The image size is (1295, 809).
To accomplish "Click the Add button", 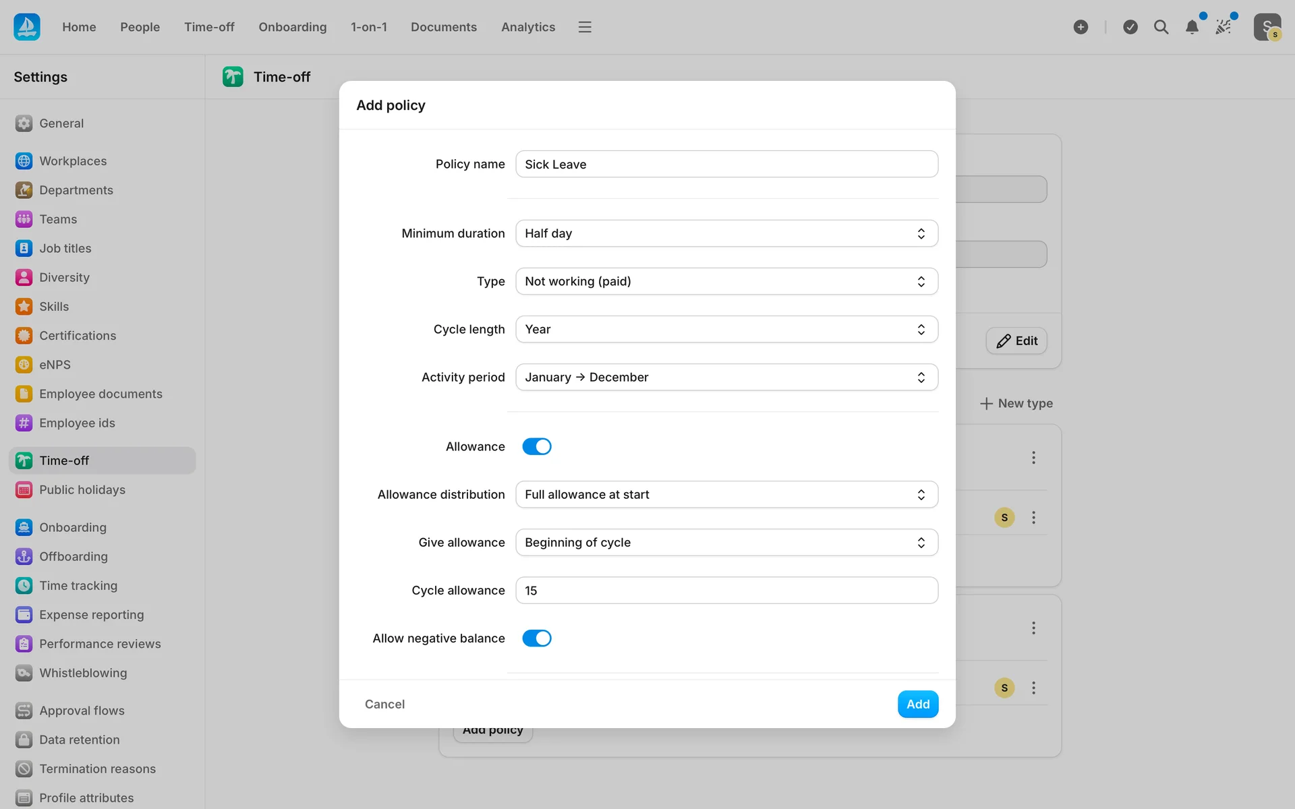I will [917, 704].
